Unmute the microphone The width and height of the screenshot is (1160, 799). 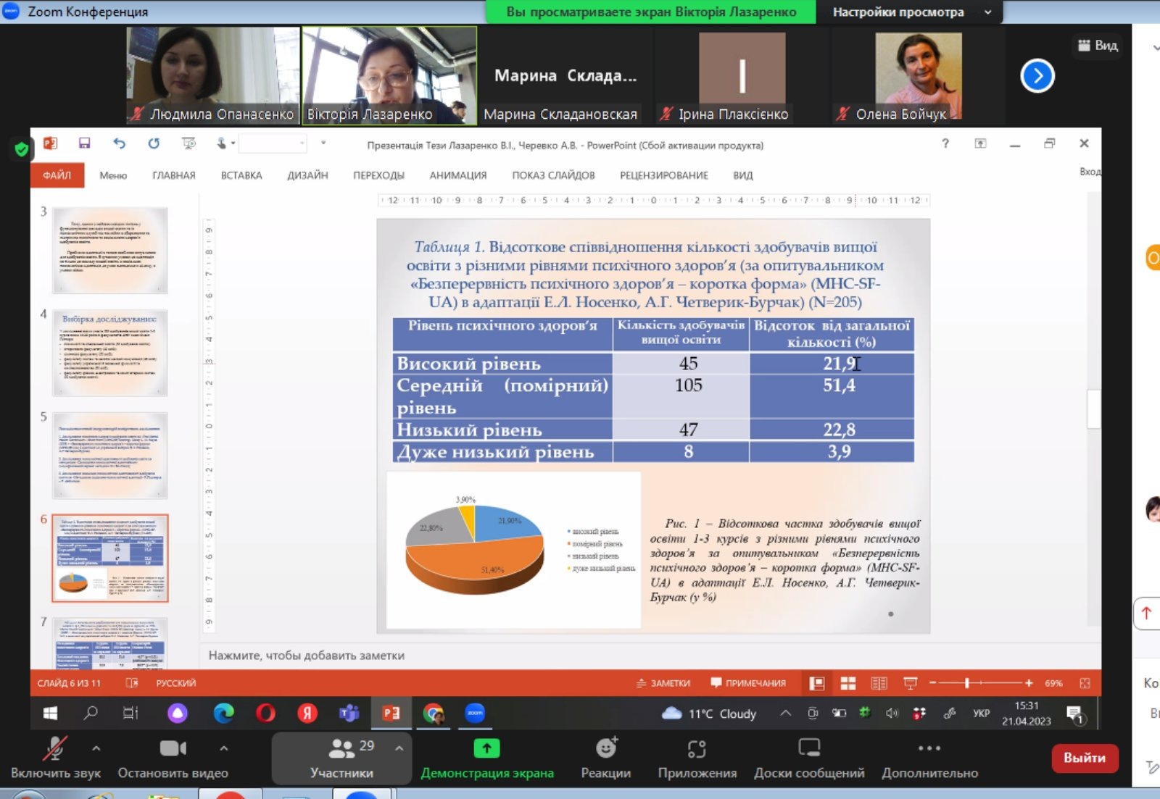coord(54,748)
